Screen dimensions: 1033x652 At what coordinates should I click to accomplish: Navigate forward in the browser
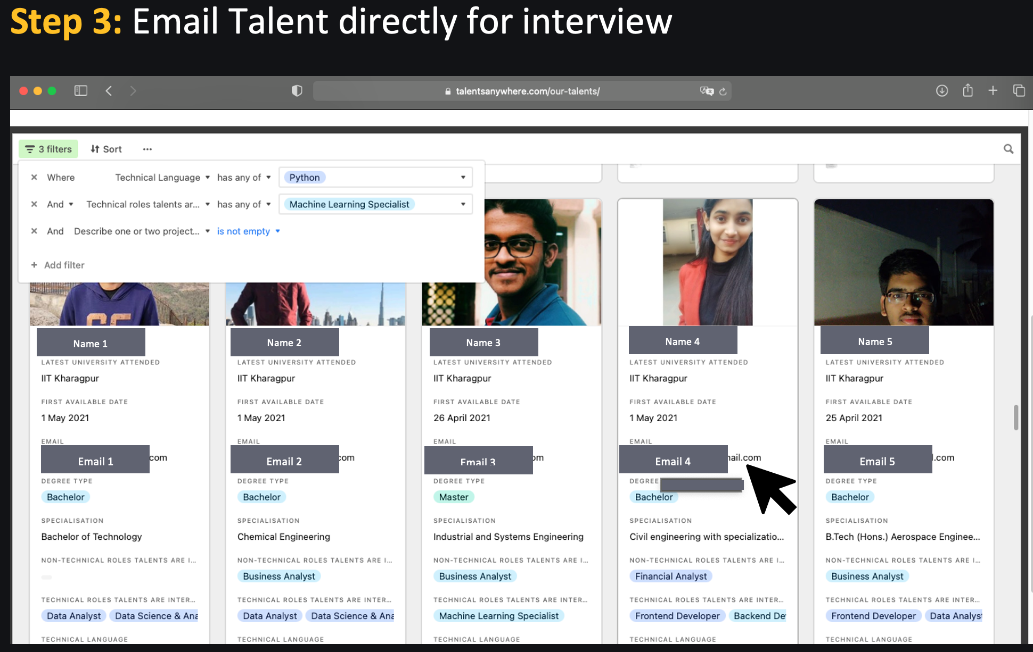point(133,90)
